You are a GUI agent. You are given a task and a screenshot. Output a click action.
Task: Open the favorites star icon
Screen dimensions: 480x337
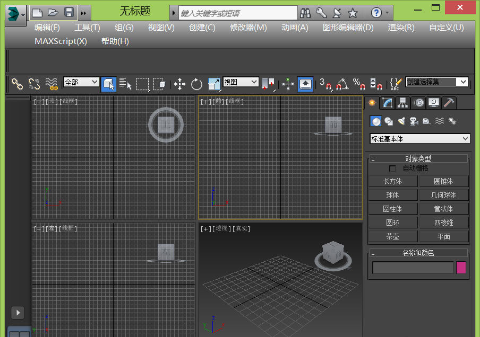[353, 13]
